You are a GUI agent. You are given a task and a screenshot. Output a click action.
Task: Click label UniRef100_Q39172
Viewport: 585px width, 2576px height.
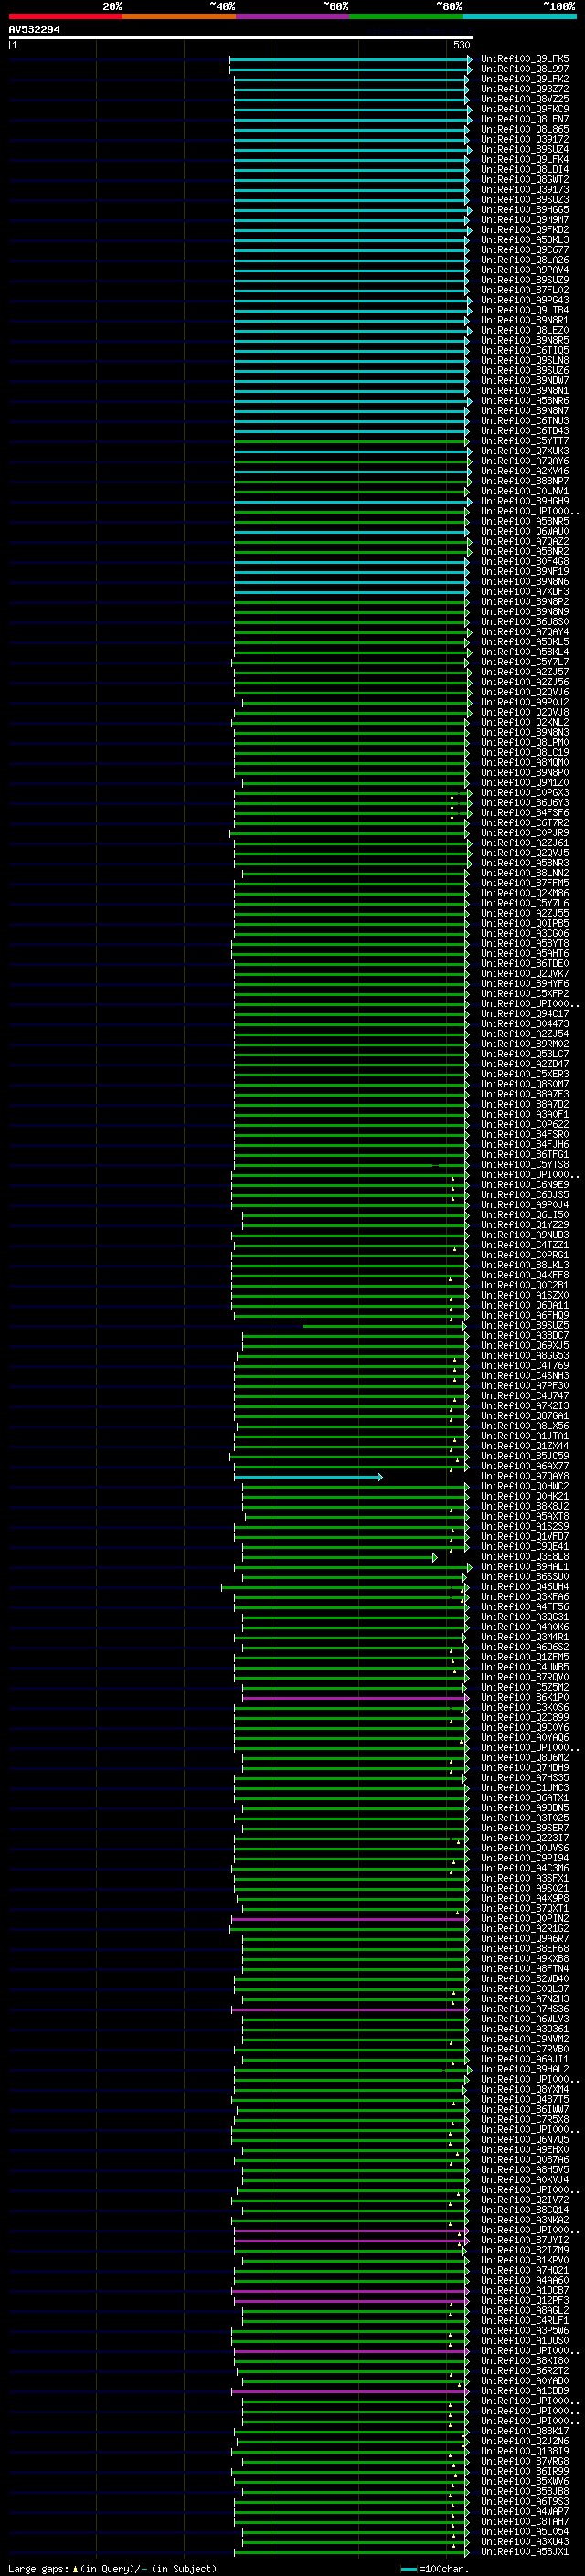point(525,139)
